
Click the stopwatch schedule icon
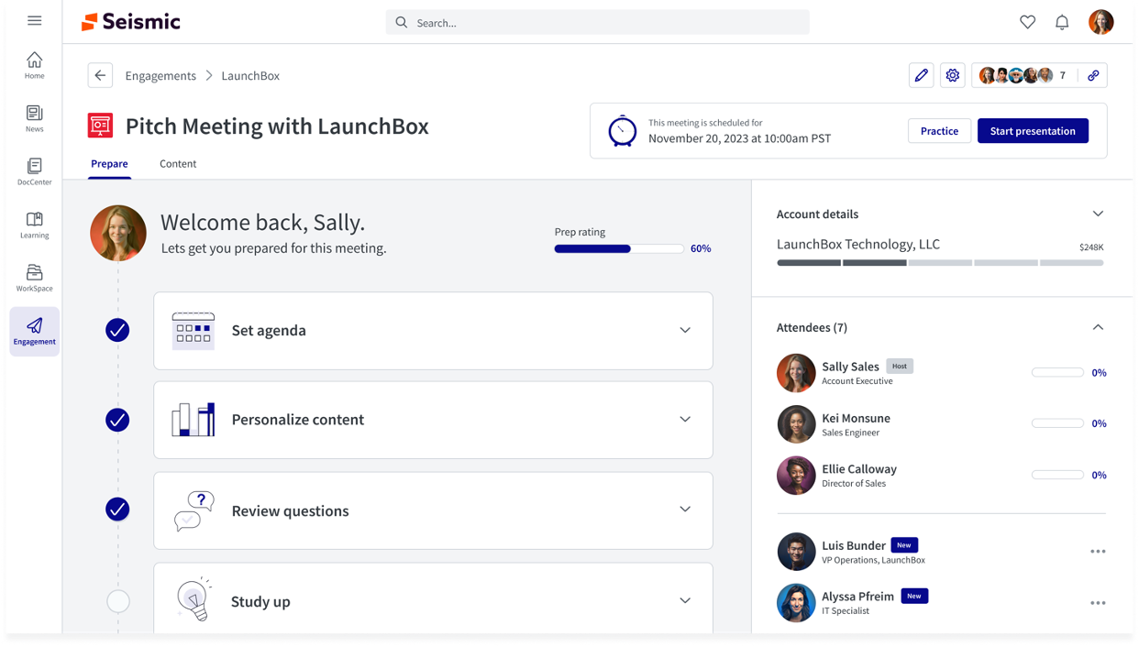(x=622, y=130)
